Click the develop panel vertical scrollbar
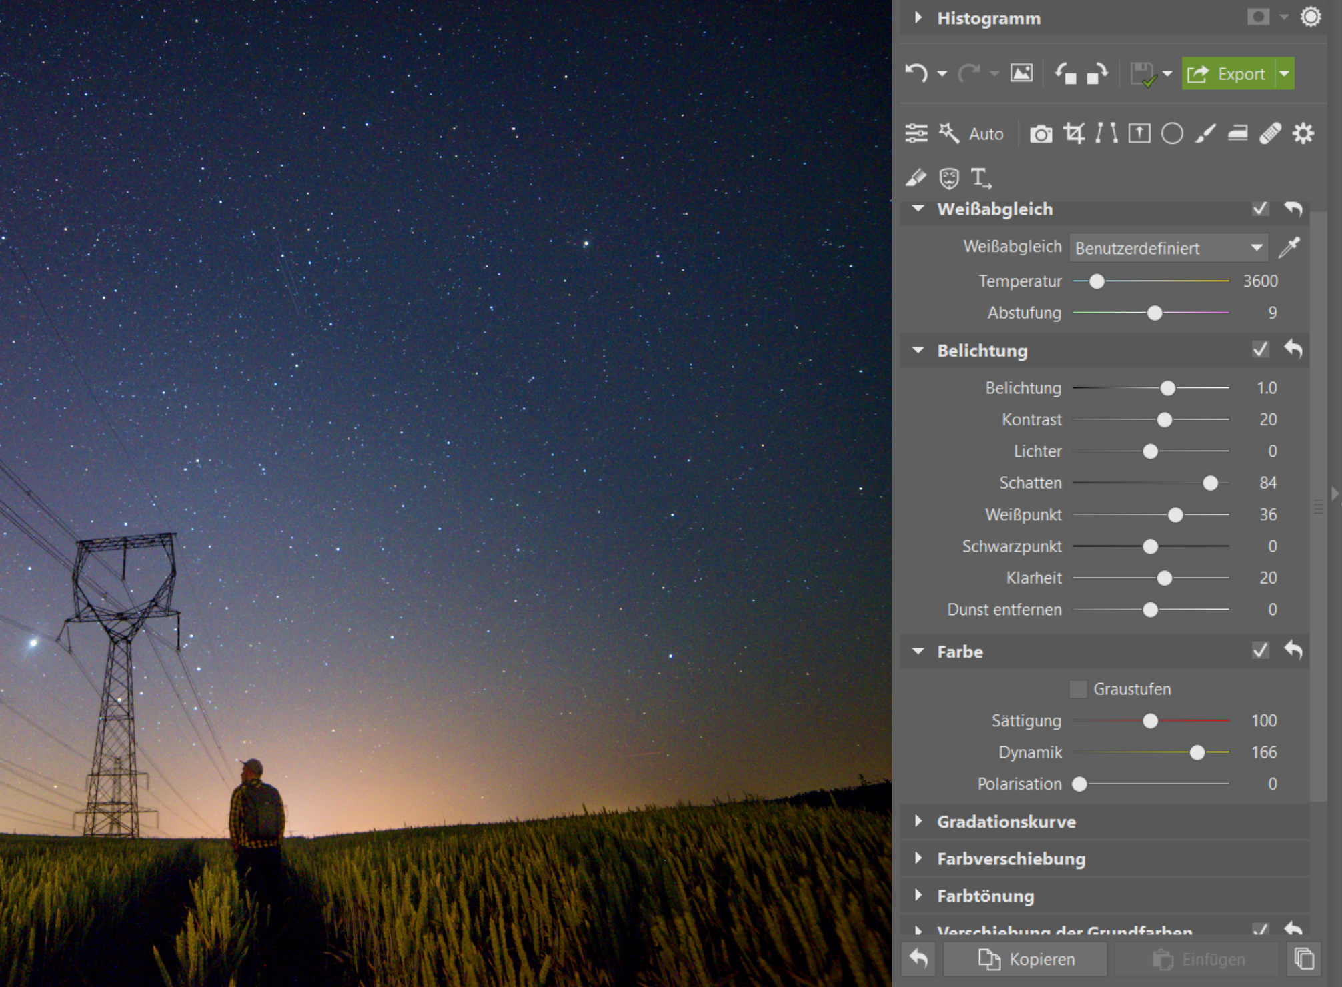The image size is (1342, 987). coord(1317,507)
